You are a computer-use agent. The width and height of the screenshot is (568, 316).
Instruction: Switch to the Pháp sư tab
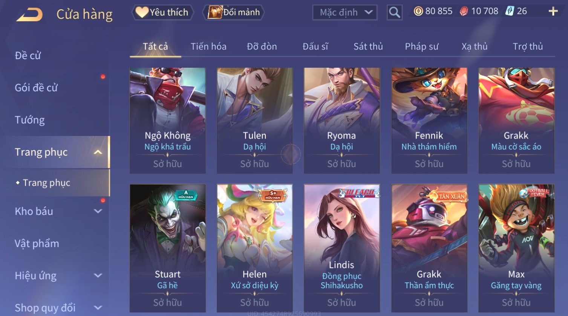(421, 47)
